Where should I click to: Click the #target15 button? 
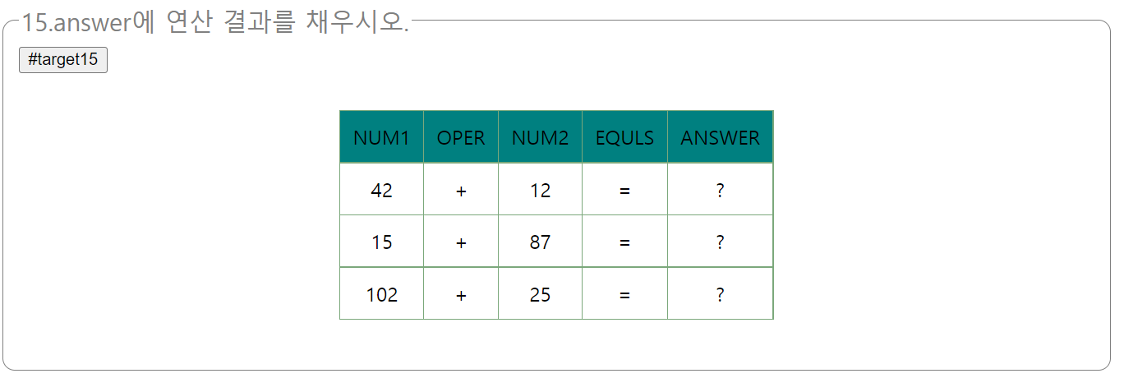click(63, 60)
